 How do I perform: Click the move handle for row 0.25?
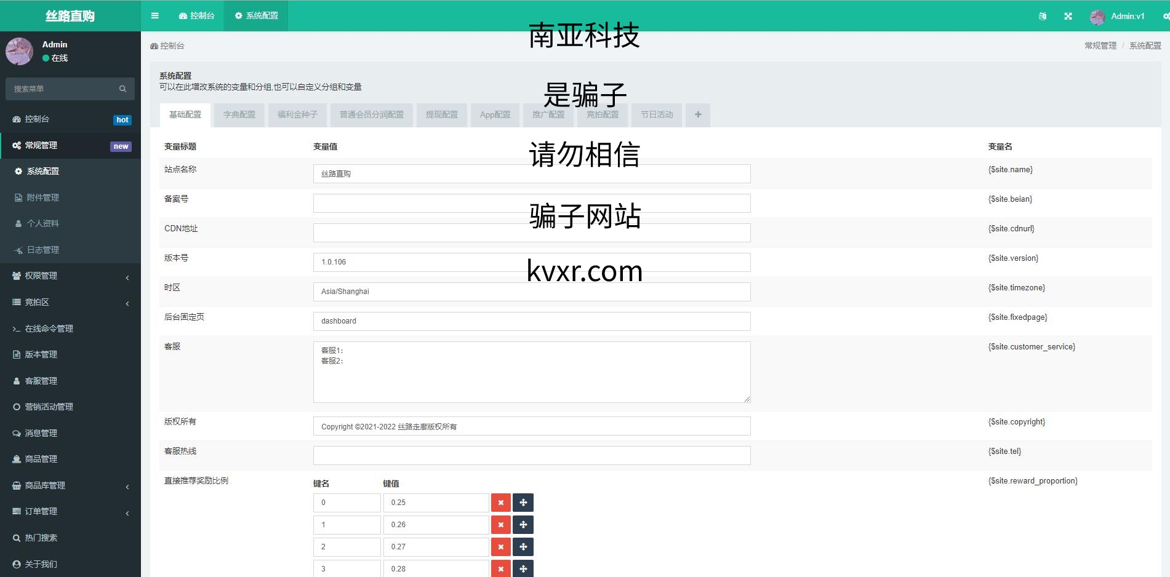coord(523,503)
